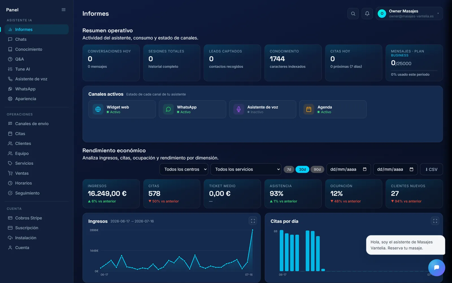
Task: Open the Todos los centros dropdown
Action: point(184,169)
